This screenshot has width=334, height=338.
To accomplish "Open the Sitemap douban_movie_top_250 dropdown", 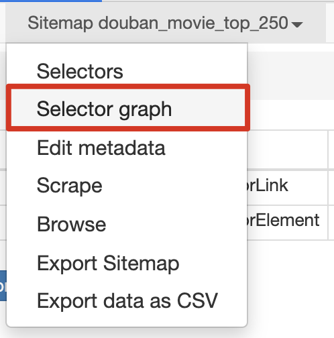I will coord(165,23).
